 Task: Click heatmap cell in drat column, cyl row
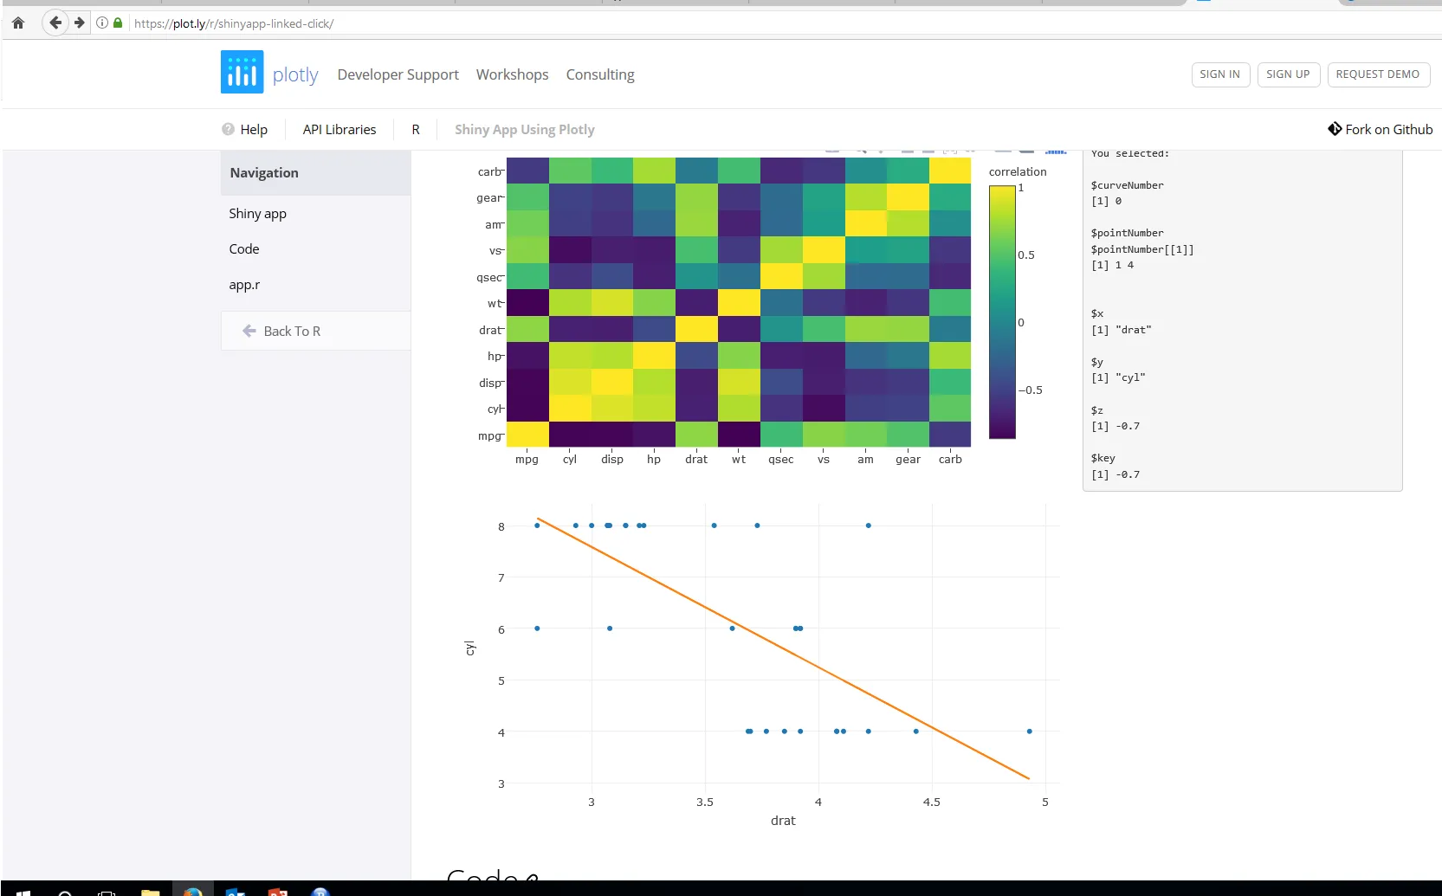(696, 408)
